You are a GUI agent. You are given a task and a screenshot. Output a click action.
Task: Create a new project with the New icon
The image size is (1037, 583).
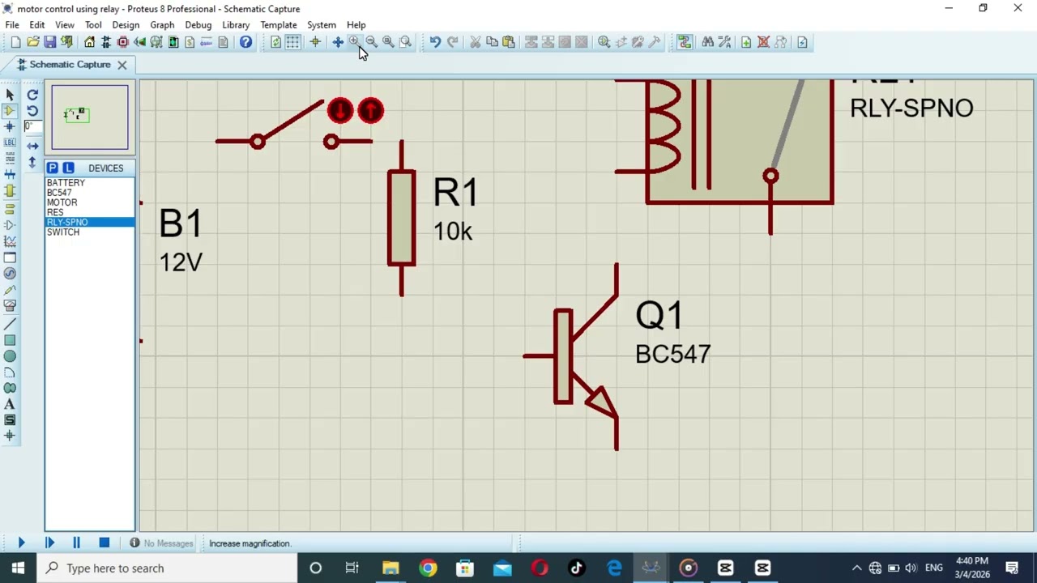click(15, 42)
